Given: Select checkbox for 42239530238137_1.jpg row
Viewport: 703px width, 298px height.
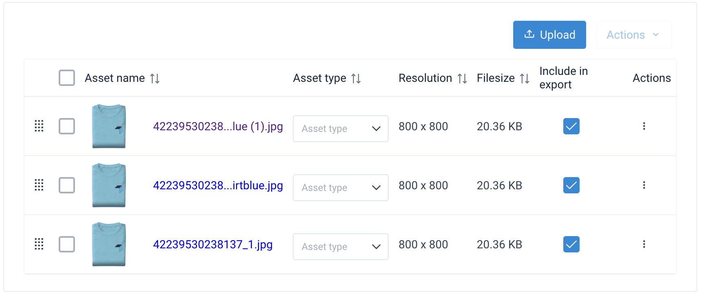Looking at the screenshot, I should (x=67, y=244).
